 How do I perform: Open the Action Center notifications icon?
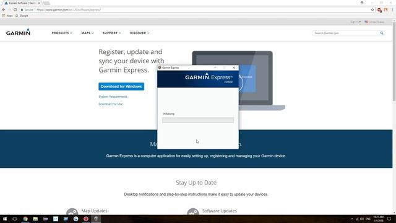tap(389, 219)
